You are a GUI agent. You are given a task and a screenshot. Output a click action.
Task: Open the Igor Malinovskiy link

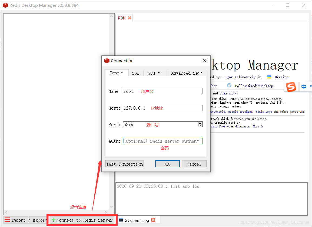click(240, 77)
